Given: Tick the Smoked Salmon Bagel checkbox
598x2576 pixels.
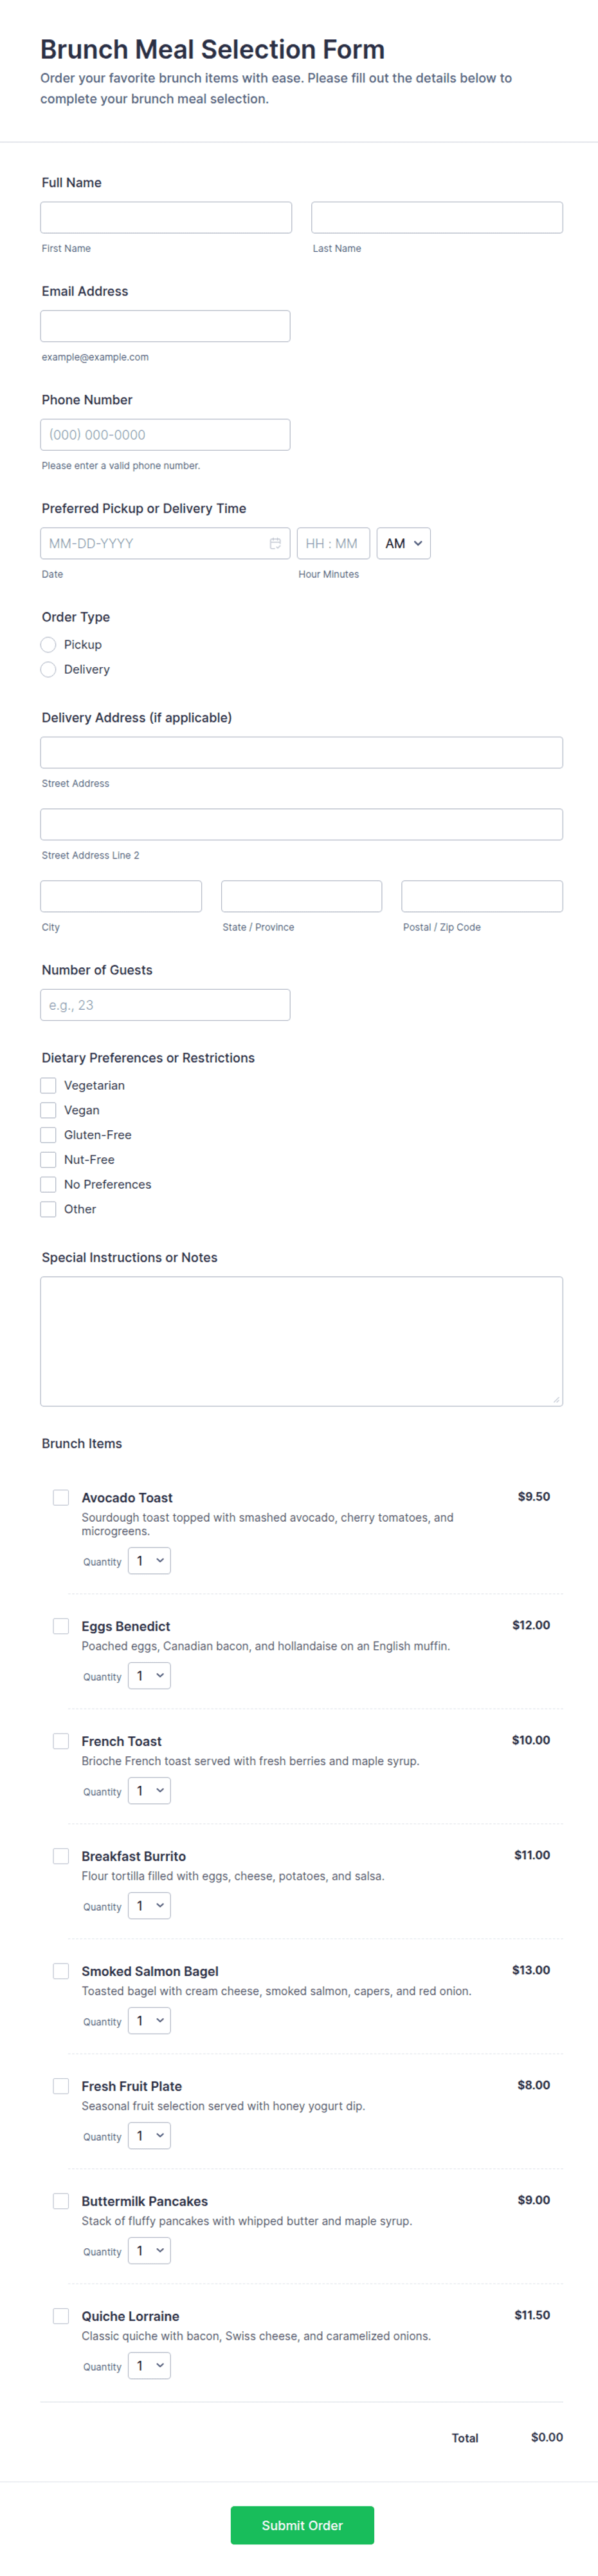Looking at the screenshot, I should (x=61, y=1970).
